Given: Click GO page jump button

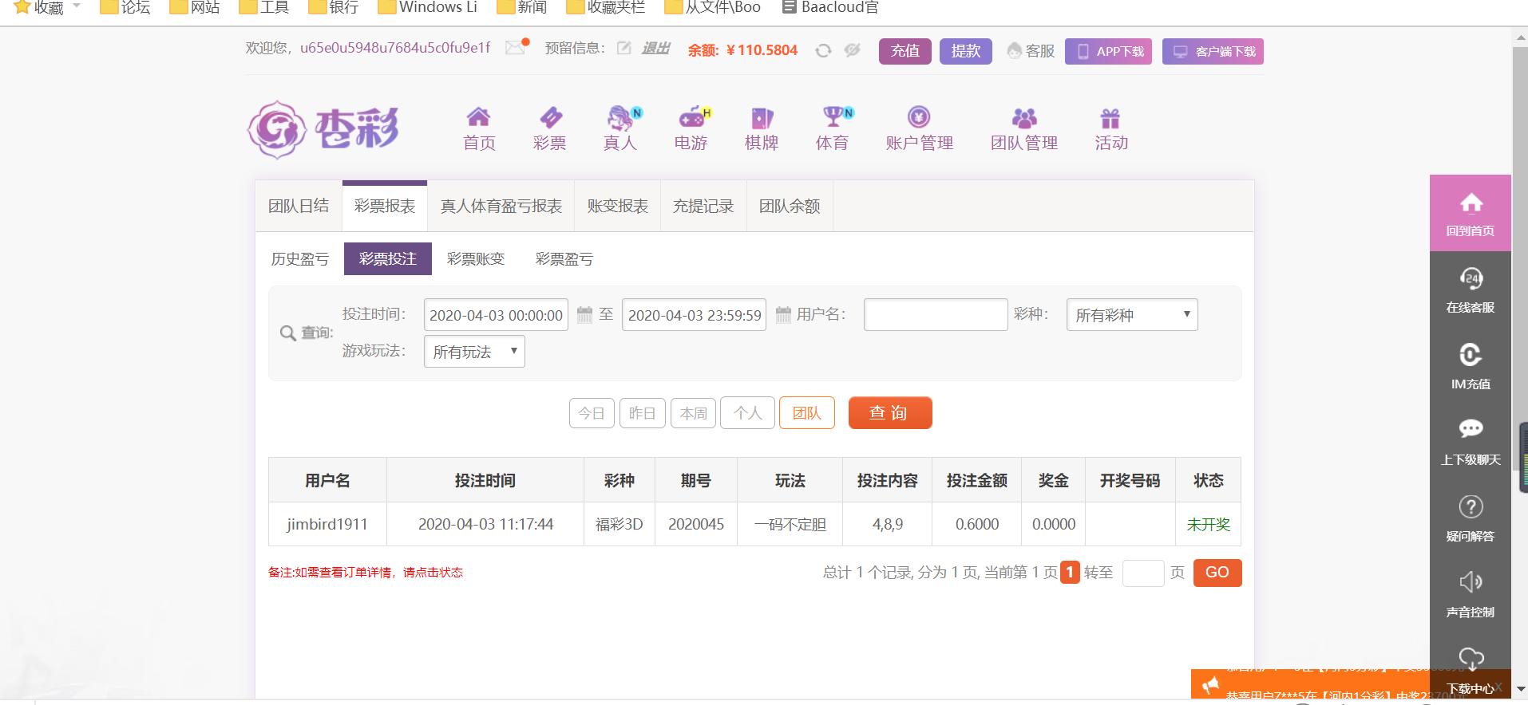Looking at the screenshot, I should pyautogui.click(x=1217, y=573).
